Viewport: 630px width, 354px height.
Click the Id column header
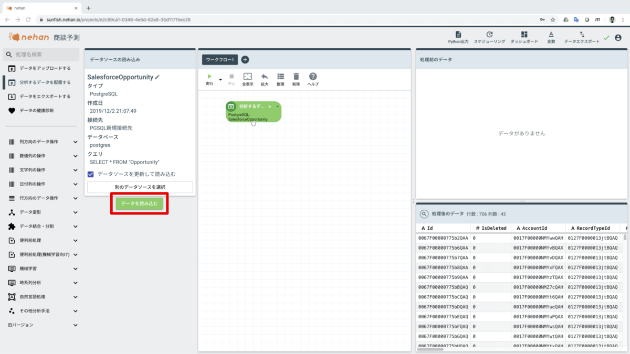click(x=442, y=228)
